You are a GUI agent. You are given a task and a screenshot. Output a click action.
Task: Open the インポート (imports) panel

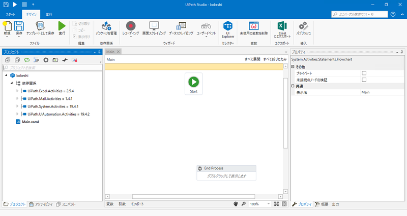(x=137, y=204)
